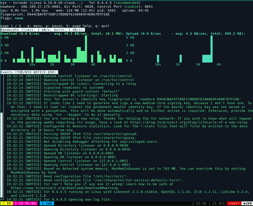Click the 'mem: 114 MB (11.6%)' value
The image size is (253, 206).
click(x=75, y=11)
